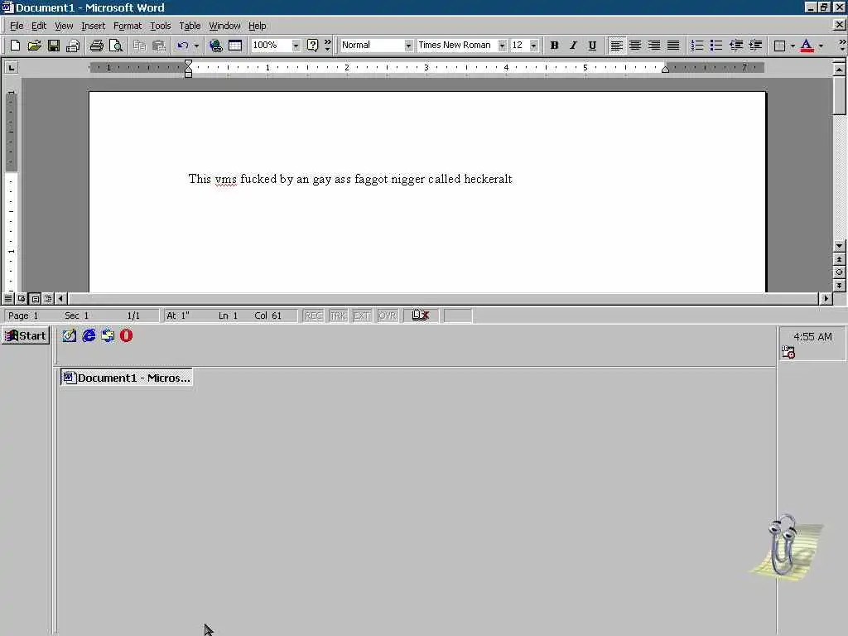Viewport: 848px width, 636px height.
Task: Click the tab alignment selector on ruler
Action: (x=12, y=68)
